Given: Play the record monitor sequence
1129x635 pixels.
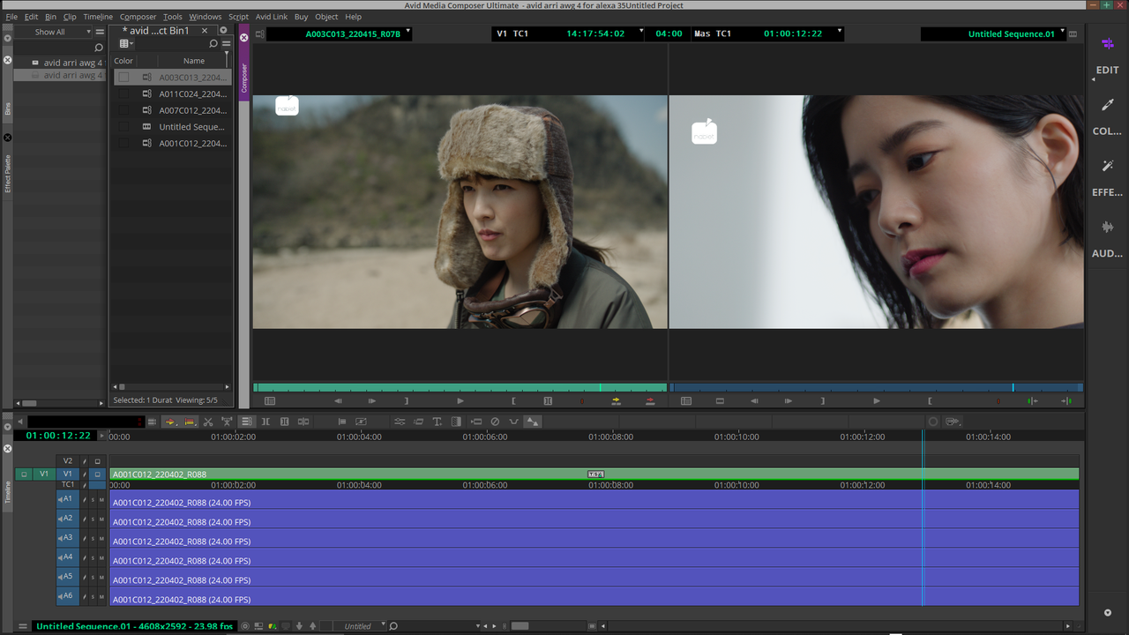Looking at the screenshot, I should (876, 401).
